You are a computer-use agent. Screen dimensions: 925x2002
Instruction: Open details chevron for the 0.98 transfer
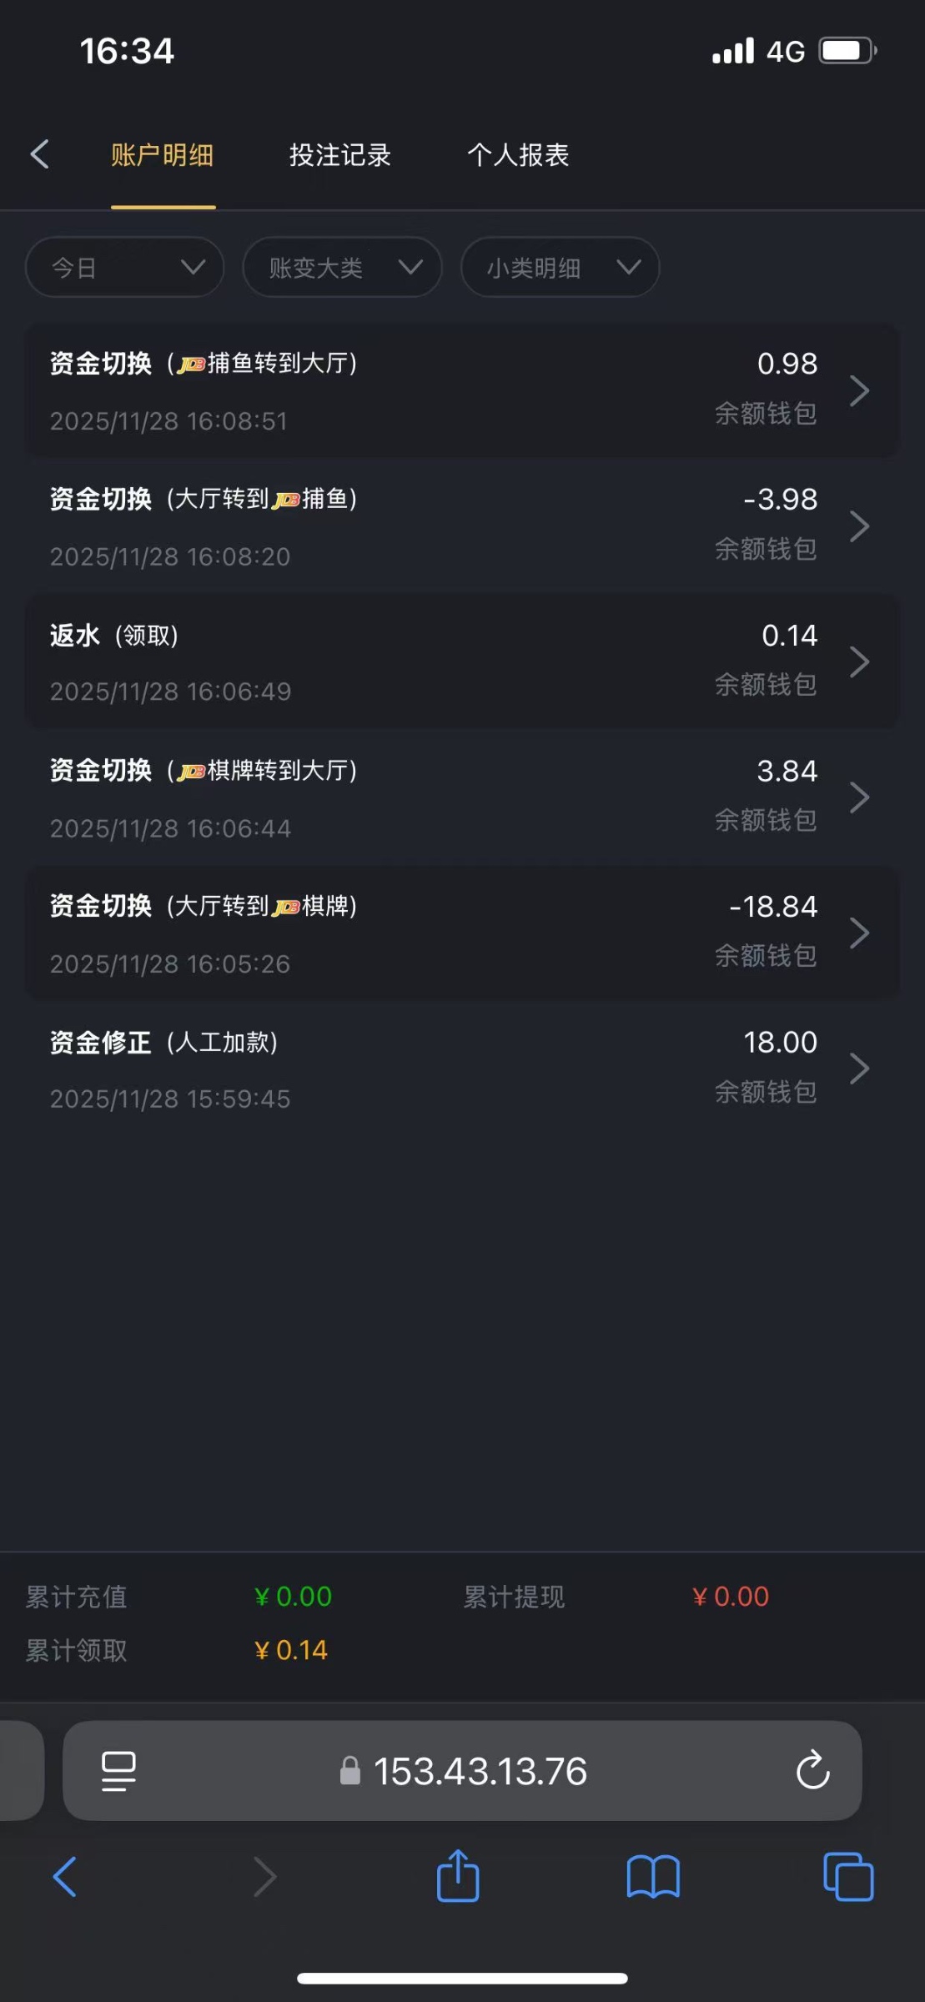coord(859,390)
